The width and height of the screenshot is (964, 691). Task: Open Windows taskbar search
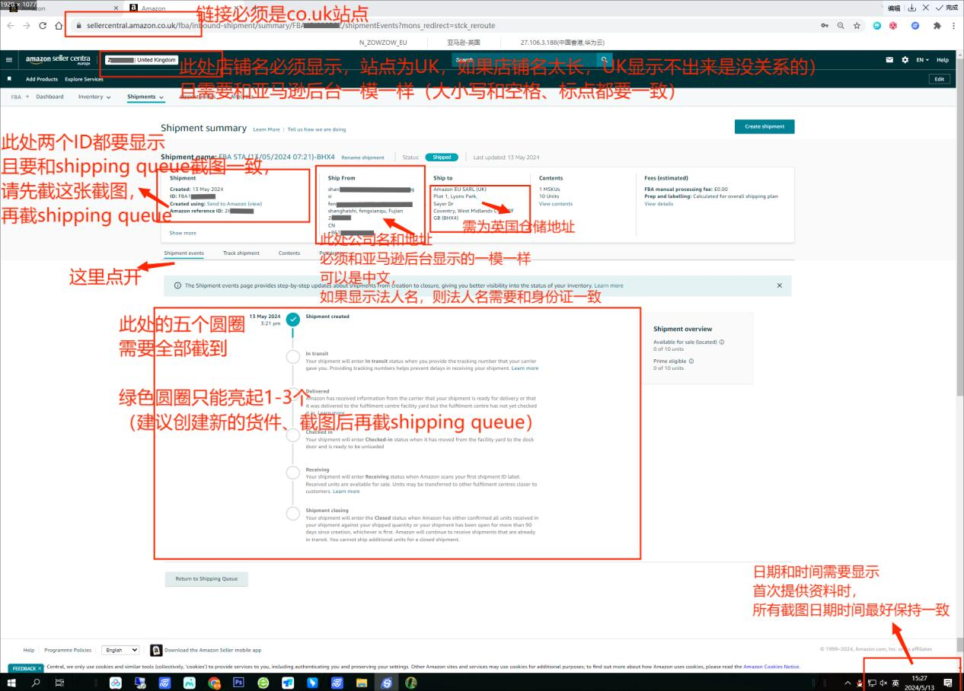click(x=36, y=683)
